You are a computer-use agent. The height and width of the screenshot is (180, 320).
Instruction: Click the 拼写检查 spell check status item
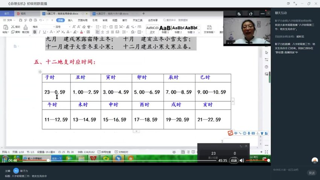pos(104,152)
